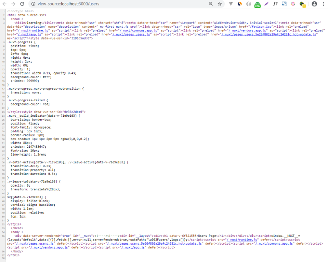
Task: Open the orange and blue swirl extension
Action: pyautogui.click(x=240, y=4)
